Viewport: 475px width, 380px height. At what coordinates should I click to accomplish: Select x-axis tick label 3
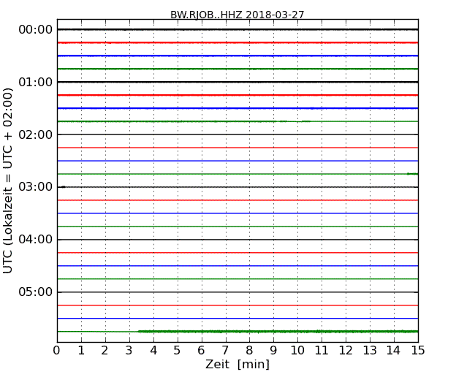pos(129,351)
